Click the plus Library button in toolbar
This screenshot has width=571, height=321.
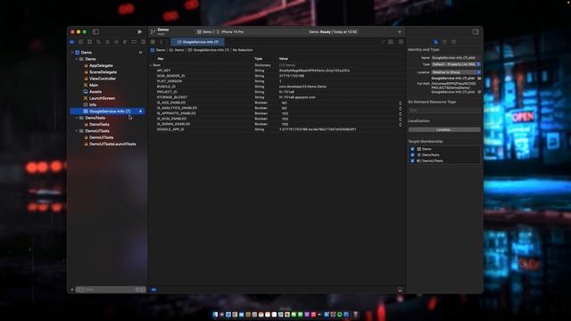pos(400,32)
